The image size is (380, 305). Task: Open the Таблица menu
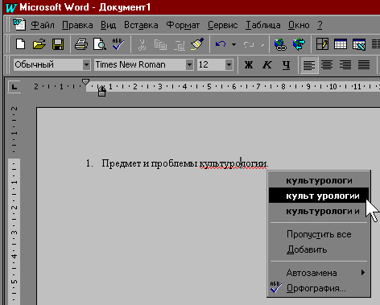pos(262,25)
